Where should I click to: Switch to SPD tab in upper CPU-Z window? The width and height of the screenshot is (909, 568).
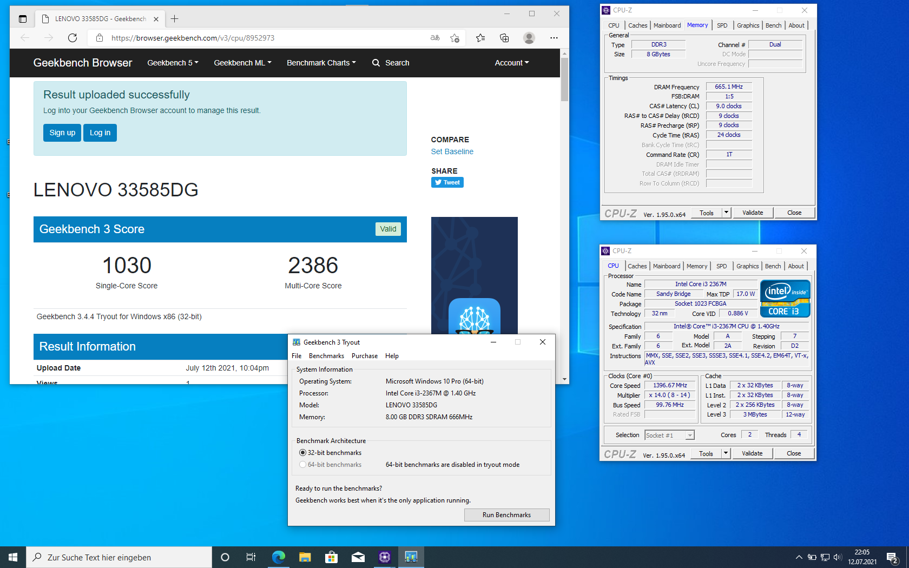click(x=722, y=25)
